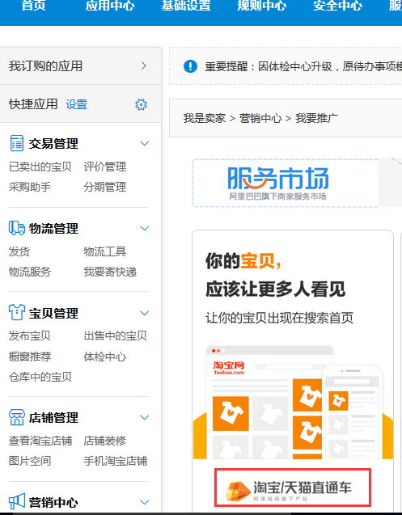Click the 设置 link beside 快捷应用
This screenshot has height=515, width=402.
click(x=76, y=104)
